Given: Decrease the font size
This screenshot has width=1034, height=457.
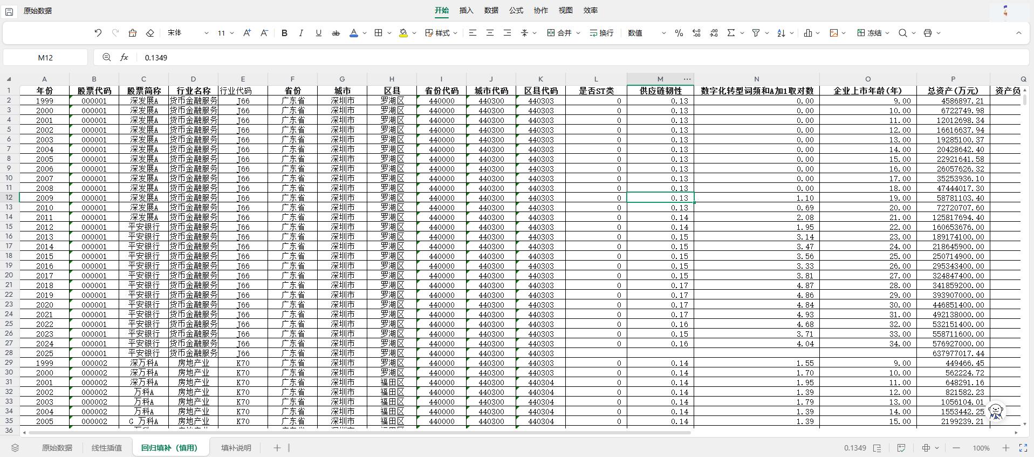Looking at the screenshot, I should point(264,33).
